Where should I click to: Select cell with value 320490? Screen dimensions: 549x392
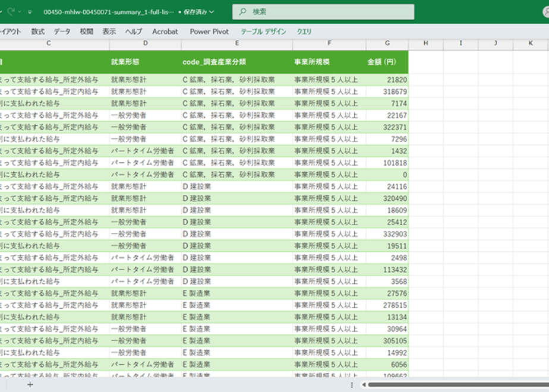(x=387, y=198)
